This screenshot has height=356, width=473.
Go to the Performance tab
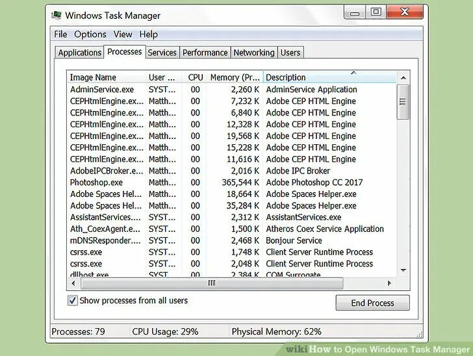pos(205,53)
